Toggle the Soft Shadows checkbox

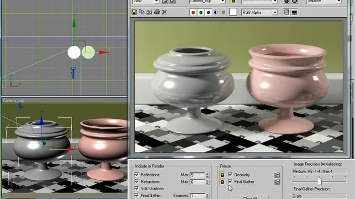pos(136,188)
